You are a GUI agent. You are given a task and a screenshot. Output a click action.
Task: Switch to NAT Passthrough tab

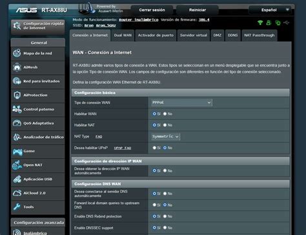[x=260, y=36]
